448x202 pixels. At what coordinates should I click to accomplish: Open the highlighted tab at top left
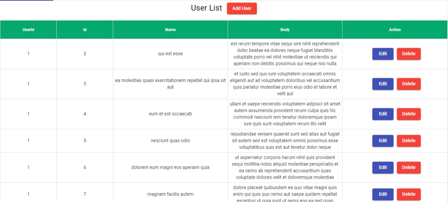click(x=26, y=1)
